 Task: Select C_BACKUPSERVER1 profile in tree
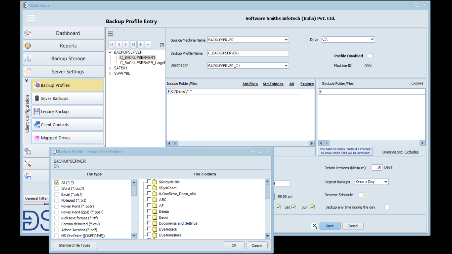click(138, 58)
